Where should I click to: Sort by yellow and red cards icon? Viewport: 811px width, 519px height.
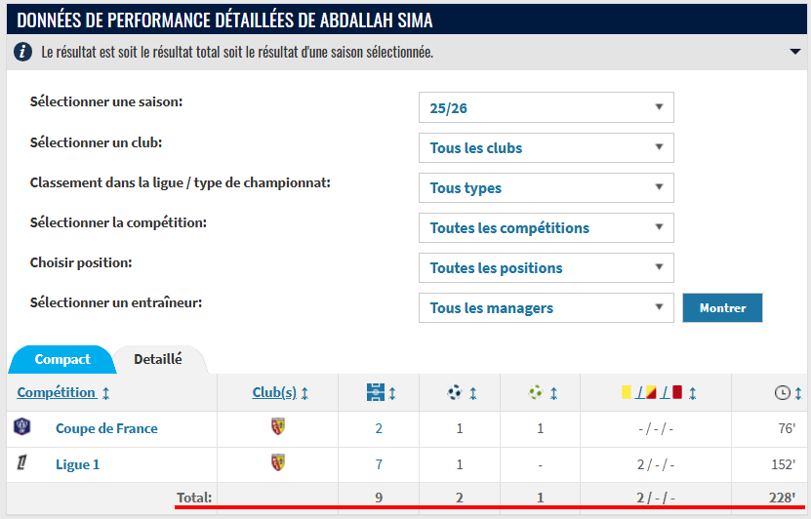652,392
